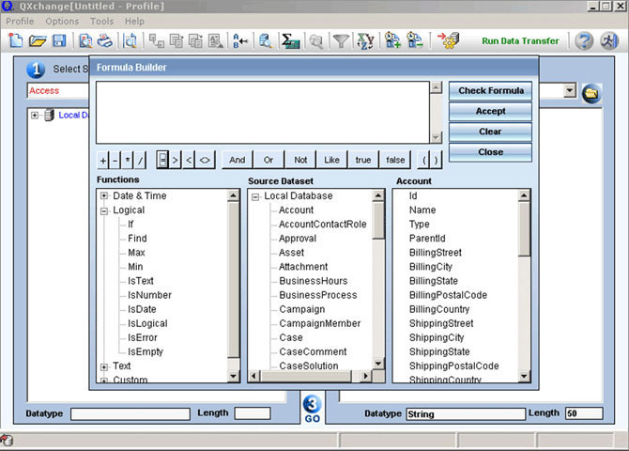629x451 pixels.
Task: Insert the not-equal operator
Action: click(205, 161)
